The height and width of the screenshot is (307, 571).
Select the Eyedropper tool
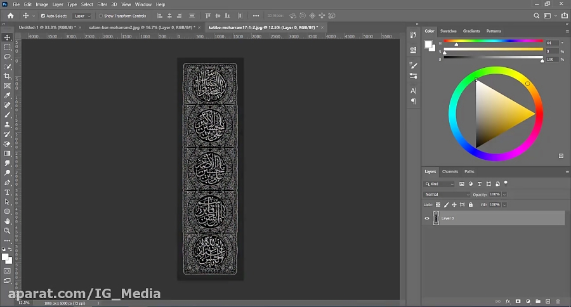coord(7,95)
